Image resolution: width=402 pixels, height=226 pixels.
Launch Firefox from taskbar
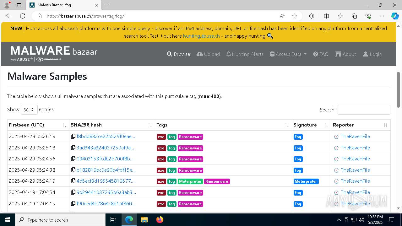coord(160,220)
